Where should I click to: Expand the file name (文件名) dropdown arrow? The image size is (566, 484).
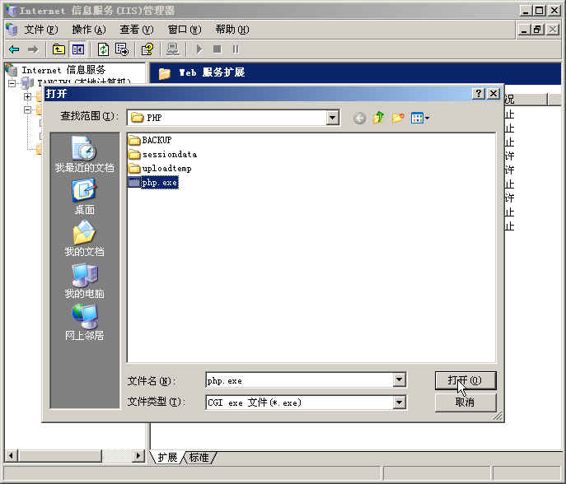(x=400, y=380)
